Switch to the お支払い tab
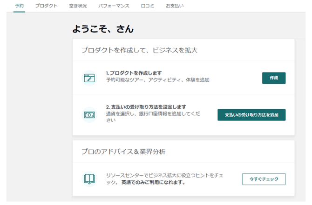 [175, 6]
